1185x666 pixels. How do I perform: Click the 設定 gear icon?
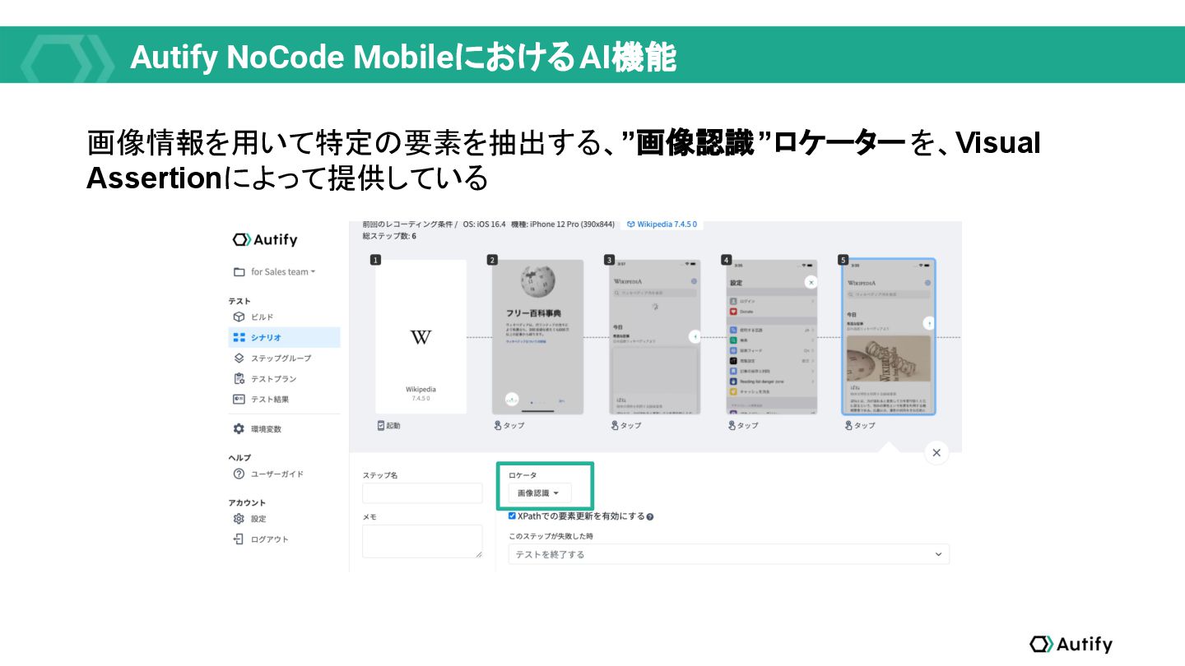point(239,519)
